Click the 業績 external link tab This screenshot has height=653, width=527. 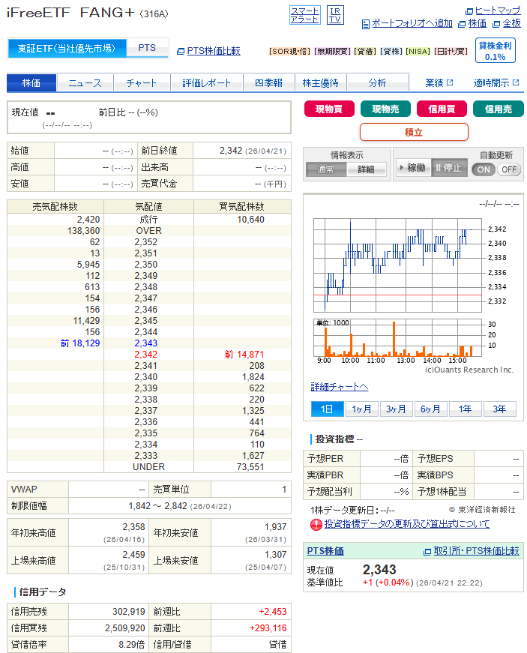pyautogui.click(x=439, y=82)
